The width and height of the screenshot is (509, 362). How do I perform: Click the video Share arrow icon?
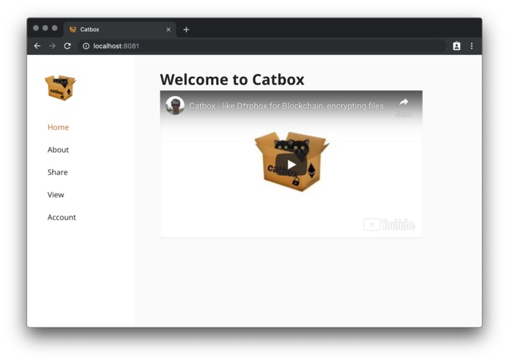tap(404, 103)
